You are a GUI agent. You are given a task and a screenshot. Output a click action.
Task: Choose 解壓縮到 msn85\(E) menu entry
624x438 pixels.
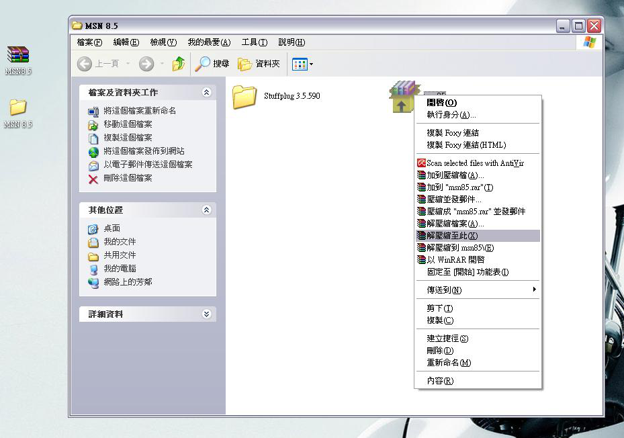pos(478,248)
